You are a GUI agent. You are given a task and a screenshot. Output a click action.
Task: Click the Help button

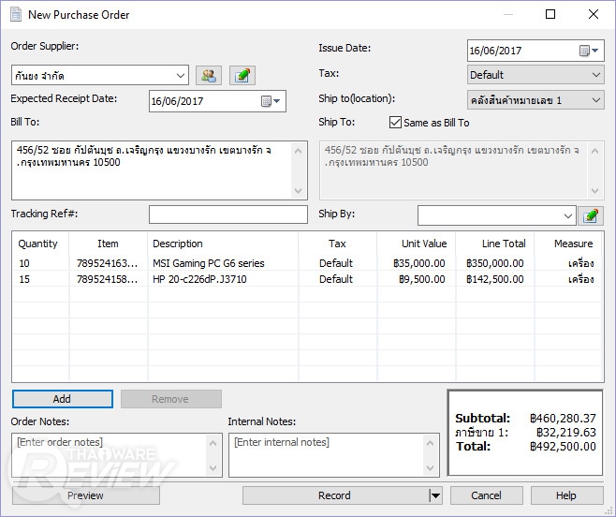point(567,495)
